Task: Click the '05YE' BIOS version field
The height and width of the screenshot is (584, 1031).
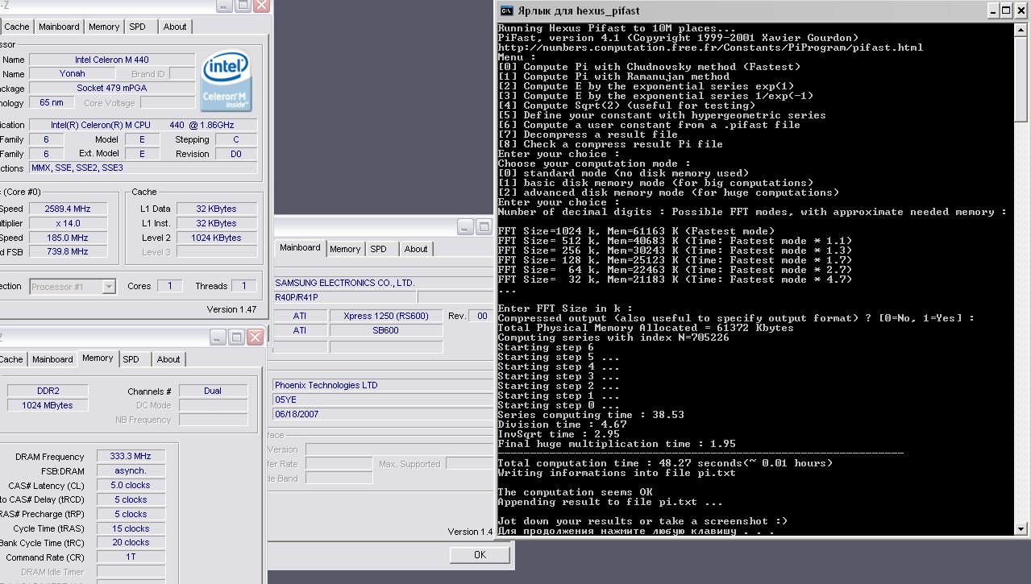Action: point(383,400)
